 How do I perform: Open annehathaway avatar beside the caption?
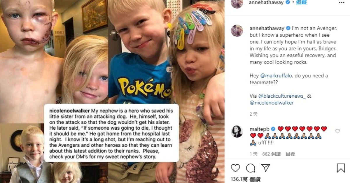click(x=237, y=31)
